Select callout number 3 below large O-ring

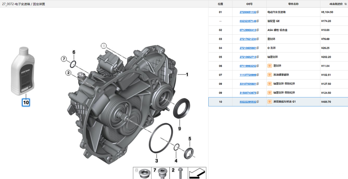157,161
